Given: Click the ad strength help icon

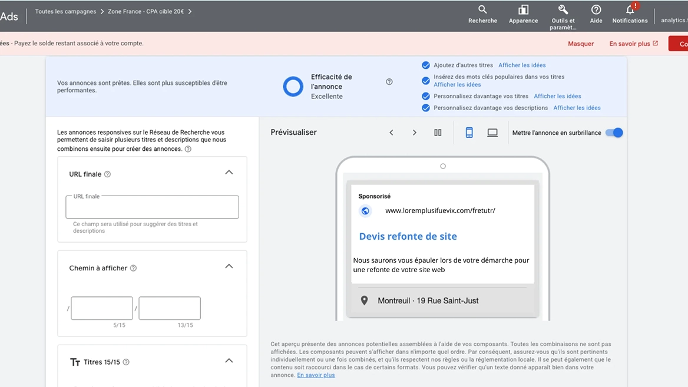Looking at the screenshot, I should 389,82.
